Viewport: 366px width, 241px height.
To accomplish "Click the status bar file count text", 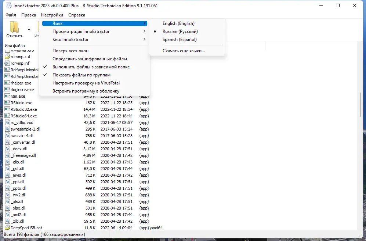I will click(44, 234).
